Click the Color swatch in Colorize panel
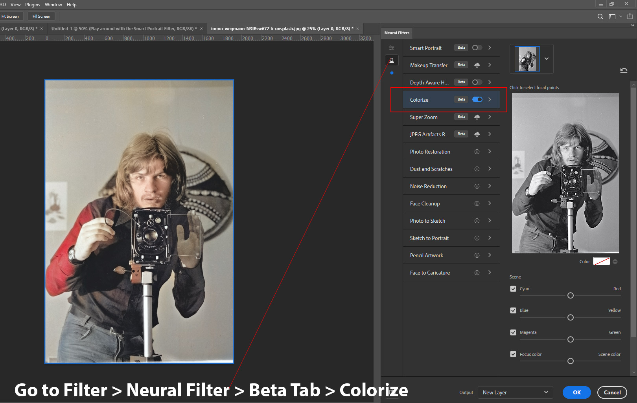 click(x=601, y=262)
